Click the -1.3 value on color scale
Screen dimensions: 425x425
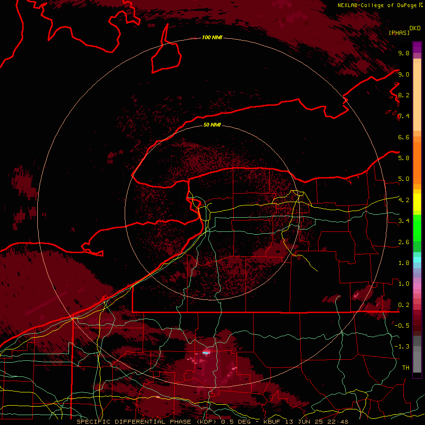click(x=402, y=347)
